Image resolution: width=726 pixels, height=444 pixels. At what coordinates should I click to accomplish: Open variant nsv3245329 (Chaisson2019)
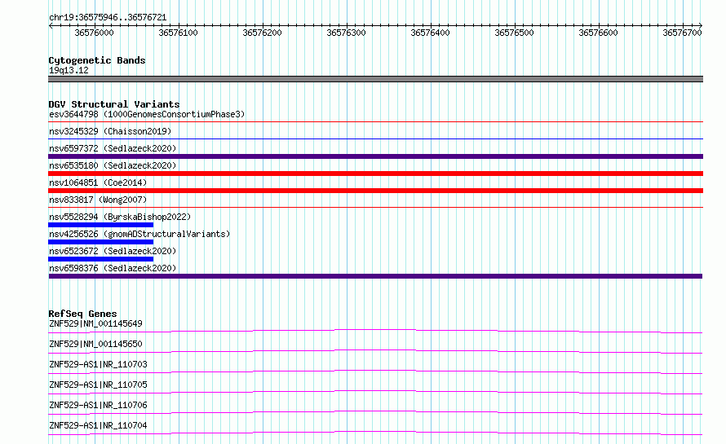pyautogui.click(x=110, y=131)
